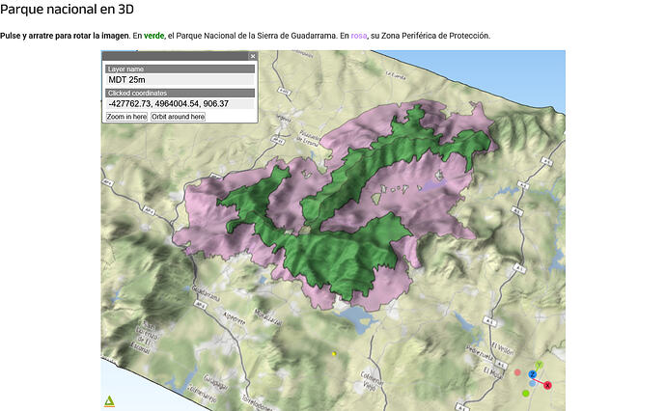Close the clicked-coordinates popup

pyautogui.click(x=253, y=56)
